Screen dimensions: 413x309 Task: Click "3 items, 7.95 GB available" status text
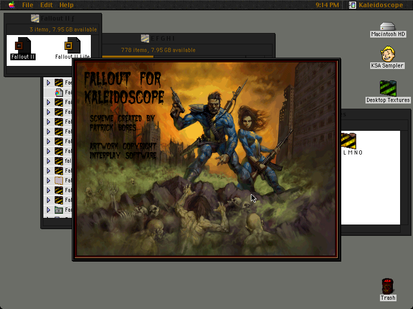coord(63,29)
